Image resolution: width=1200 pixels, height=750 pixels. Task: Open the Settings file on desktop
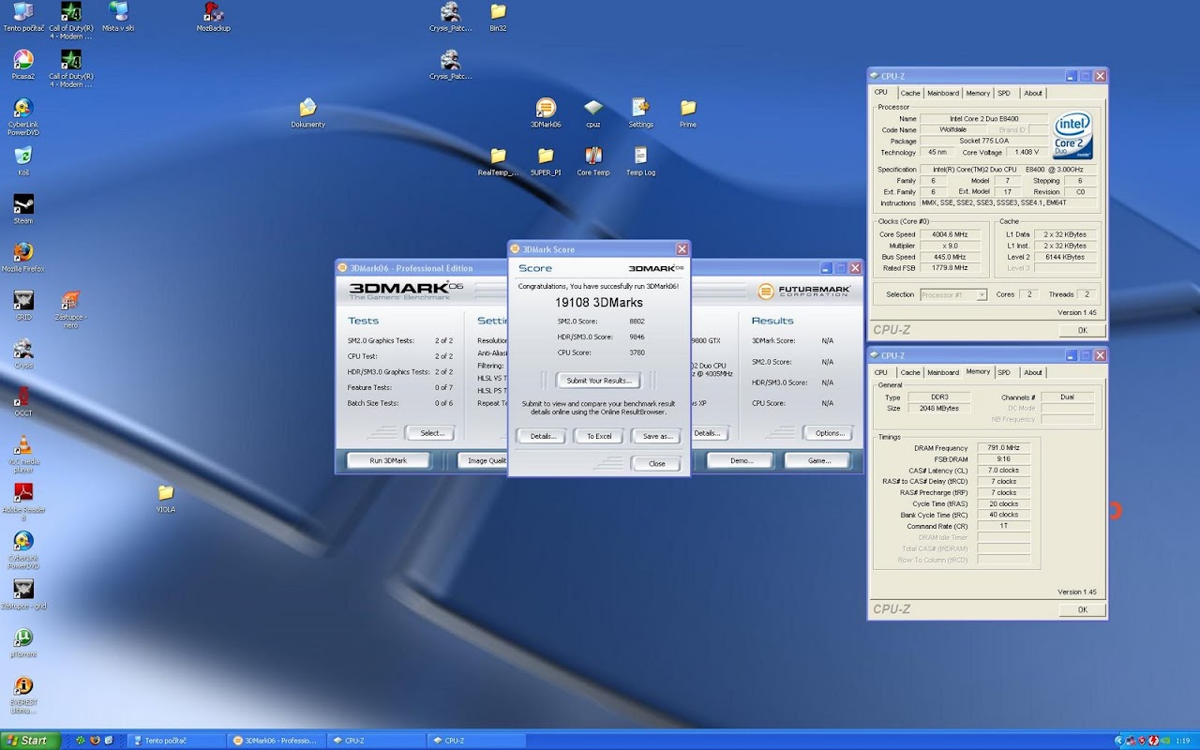640,112
